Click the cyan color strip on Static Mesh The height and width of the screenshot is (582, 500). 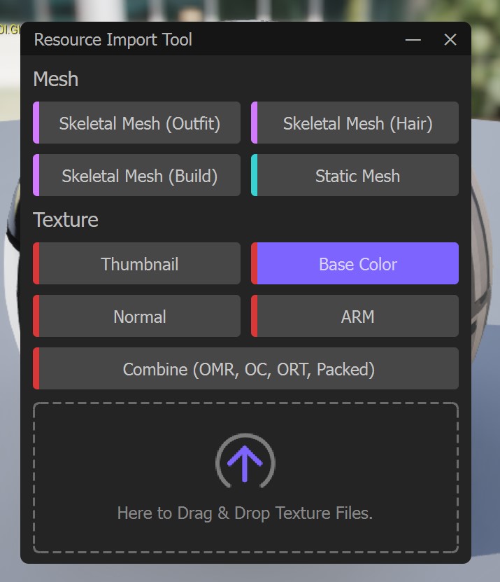255,176
